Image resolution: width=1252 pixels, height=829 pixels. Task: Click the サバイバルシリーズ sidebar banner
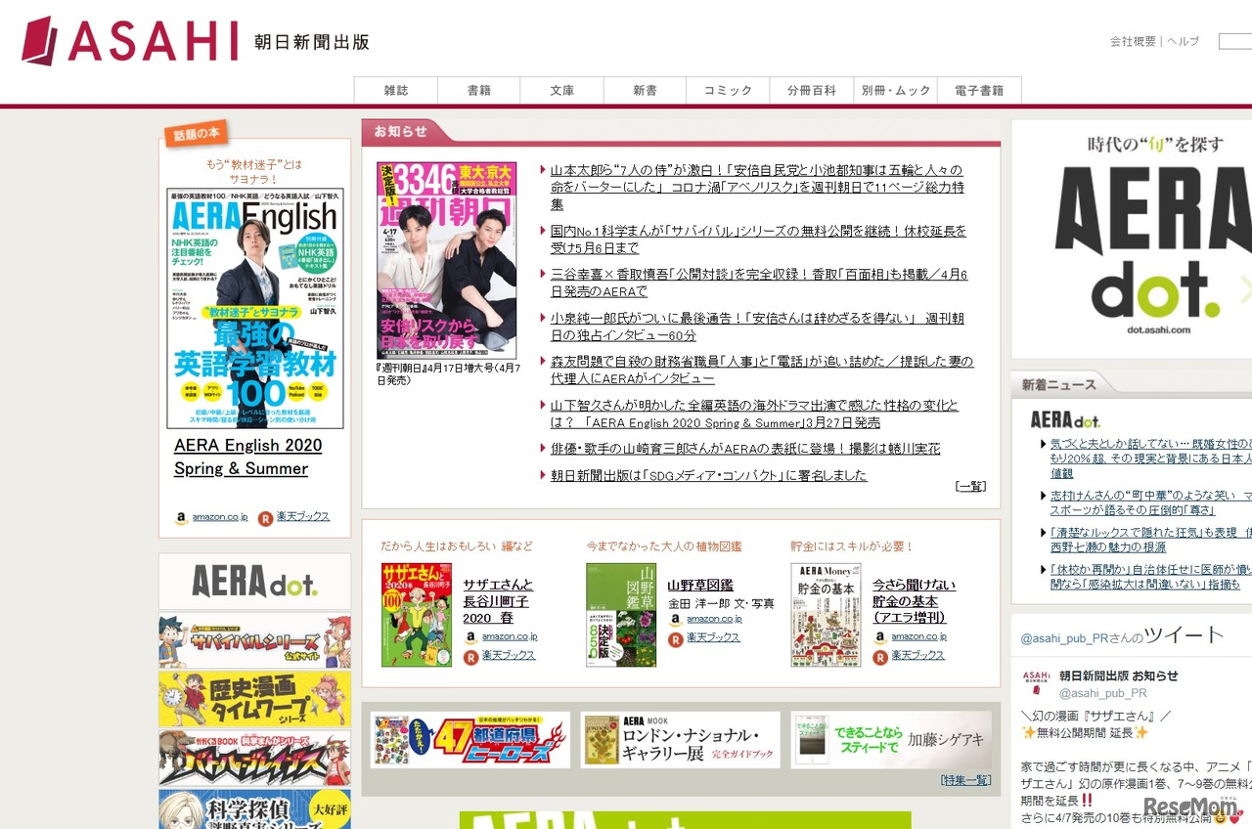[x=254, y=640]
